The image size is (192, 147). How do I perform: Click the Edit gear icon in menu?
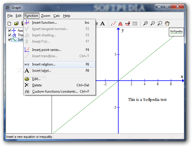pyautogui.click(x=27, y=79)
